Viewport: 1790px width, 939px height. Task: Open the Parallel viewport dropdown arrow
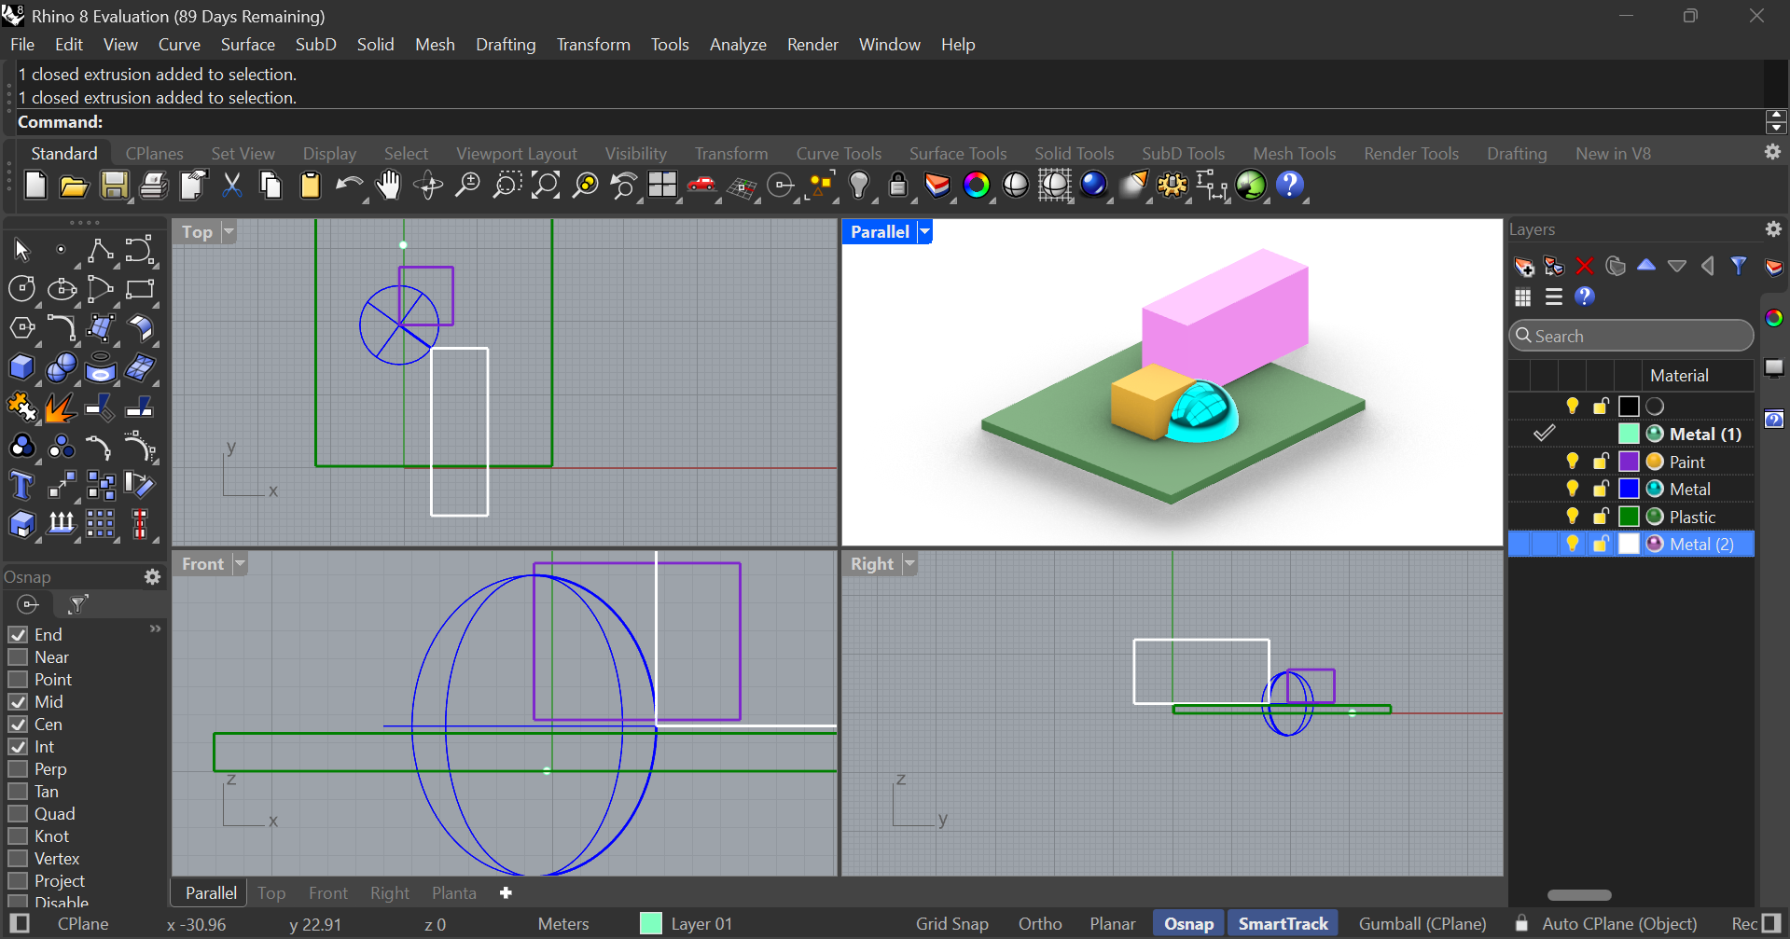coord(924,232)
